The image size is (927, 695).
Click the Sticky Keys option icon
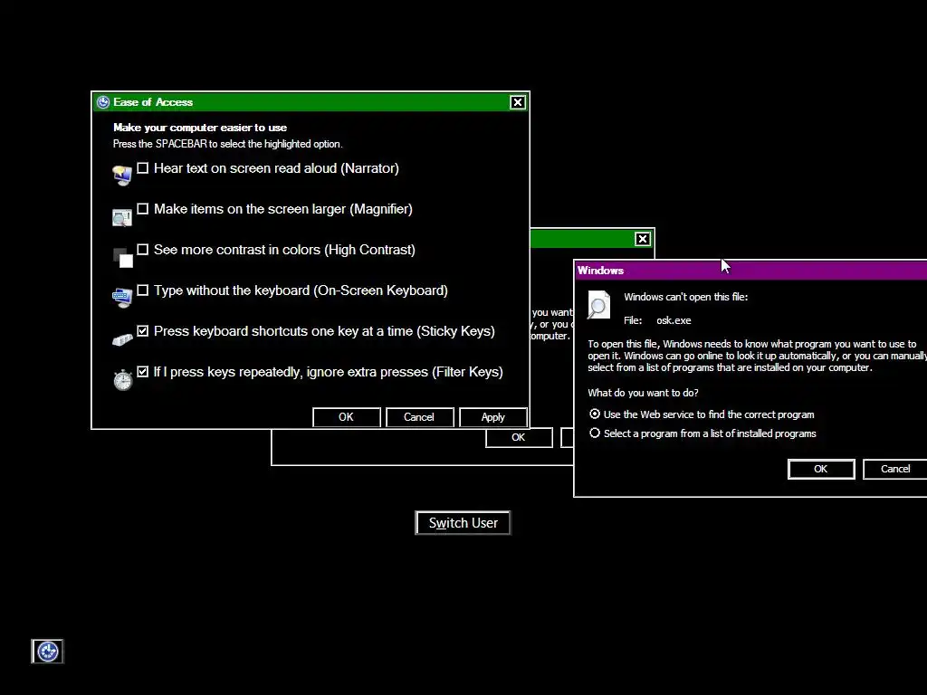point(122,339)
